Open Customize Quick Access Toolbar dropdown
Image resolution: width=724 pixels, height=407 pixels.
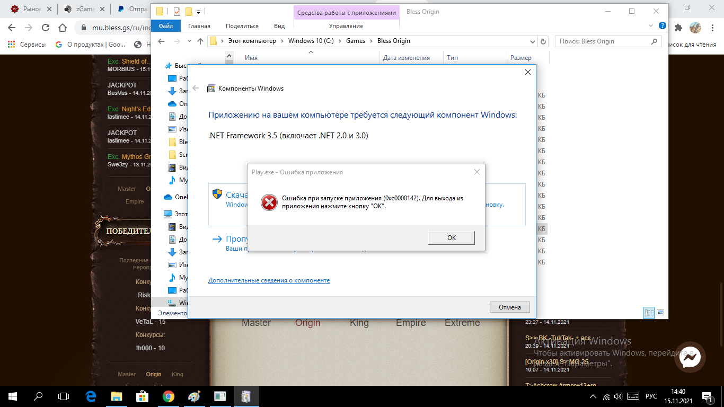click(x=198, y=12)
